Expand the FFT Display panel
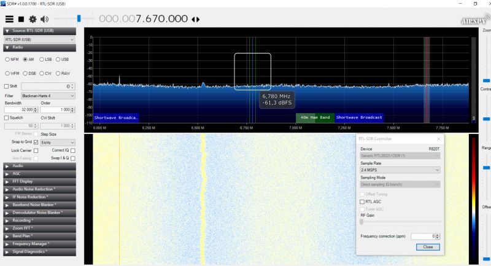The height and width of the screenshot is (266, 491). pyautogui.click(x=39, y=181)
